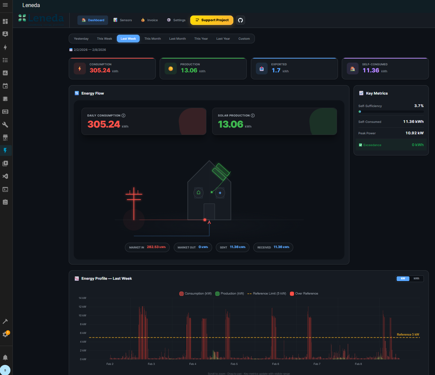Open the HACS store in sidebar
The image size is (435, 375).
pyautogui.click(x=5, y=138)
